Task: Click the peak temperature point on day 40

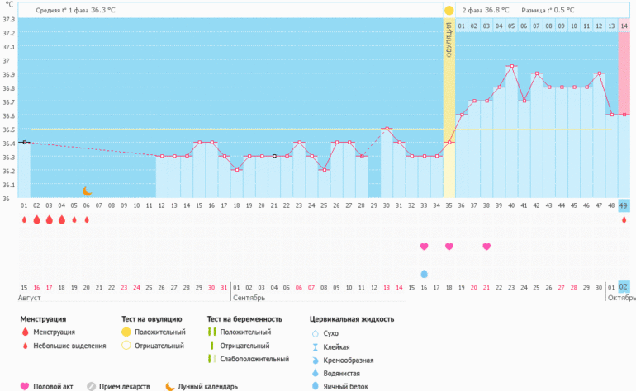Action: click(x=512, y=66)
